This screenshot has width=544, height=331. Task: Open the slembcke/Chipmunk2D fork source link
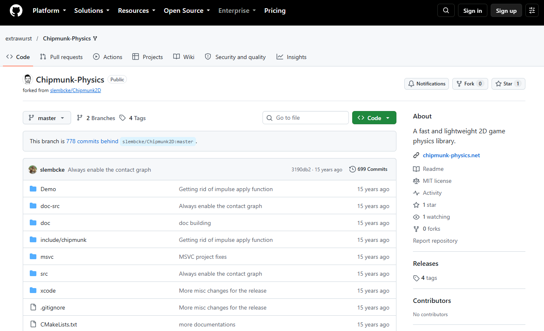click(x=76, y=90)
